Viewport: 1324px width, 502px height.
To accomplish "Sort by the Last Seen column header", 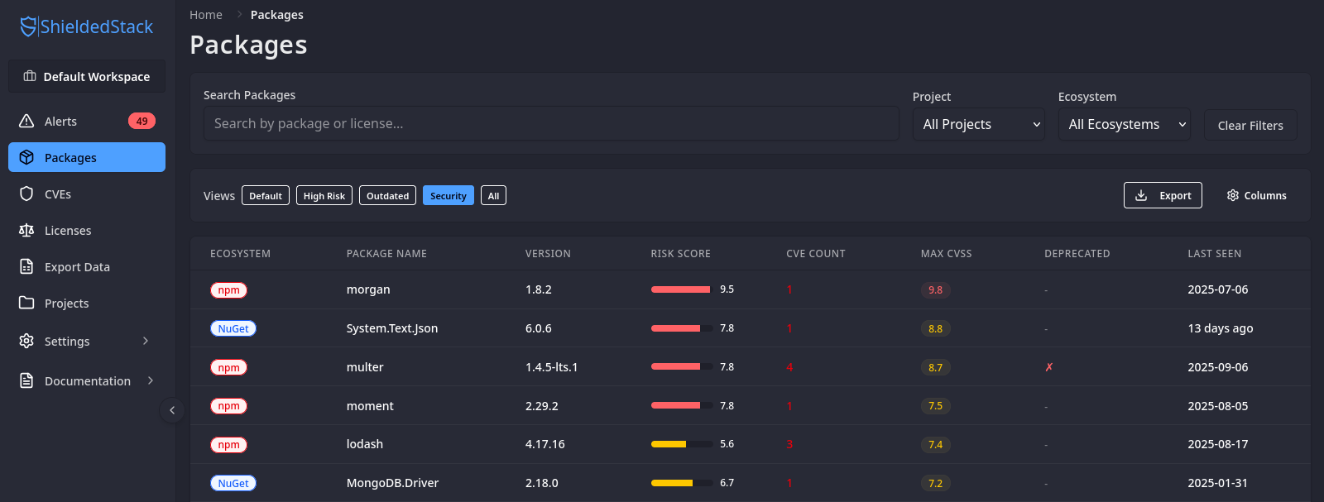I will pyautogui.click(x=1215, y=254).
